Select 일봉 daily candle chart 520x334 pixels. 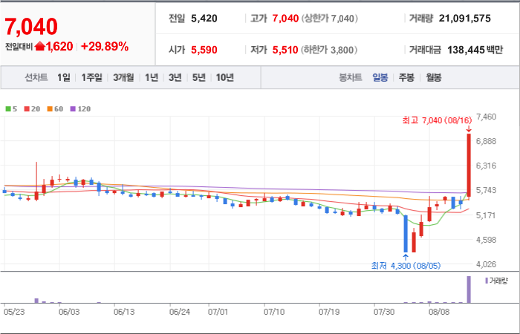(x=380, y=77)
